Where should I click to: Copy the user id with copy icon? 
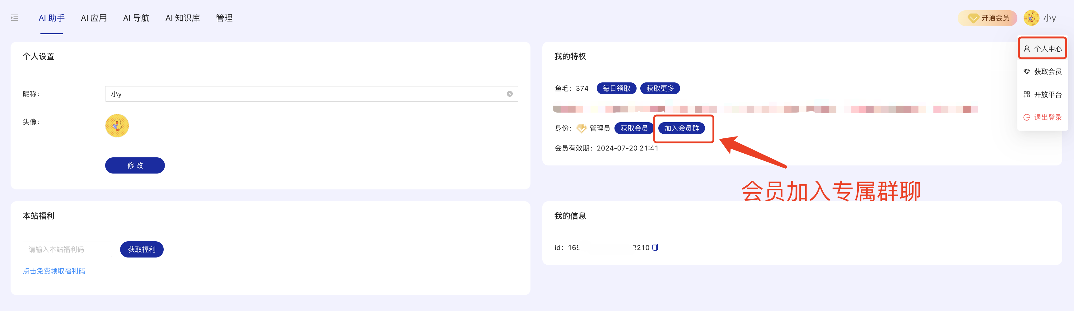tap(655, 247)
